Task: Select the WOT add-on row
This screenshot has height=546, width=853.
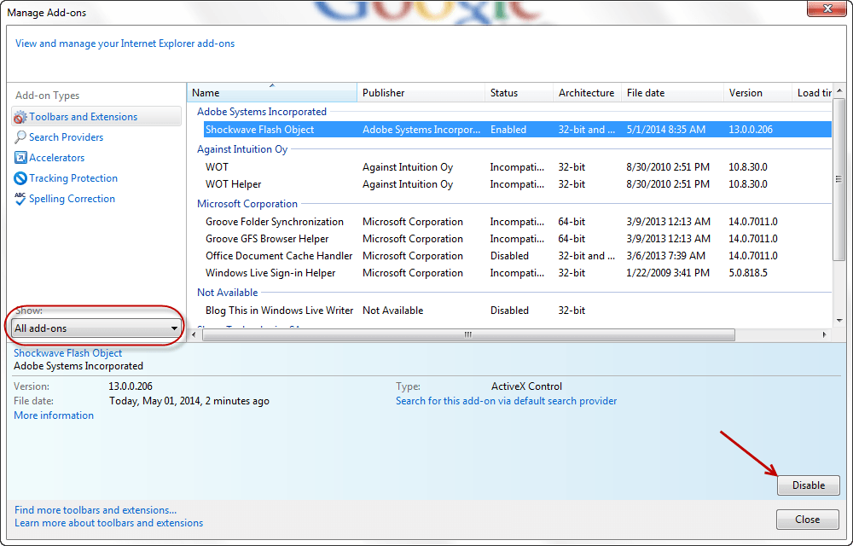Action: (518, 167)
